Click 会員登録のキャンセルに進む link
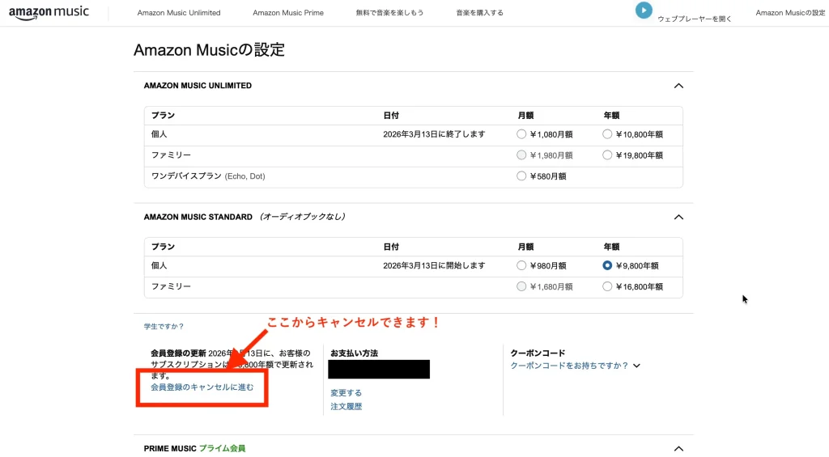Image resolution: width=829 pixels, height=457 pixels. (x=202, y=387)
